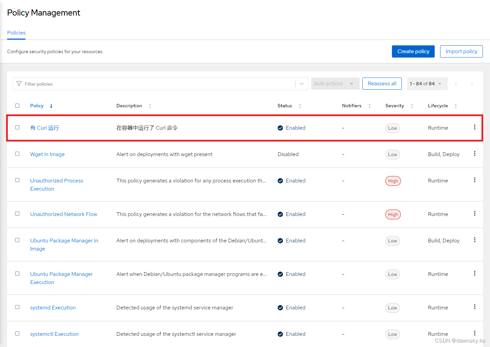Check the 有 Curl 运行 policy checkbox

tap(17, 127)
